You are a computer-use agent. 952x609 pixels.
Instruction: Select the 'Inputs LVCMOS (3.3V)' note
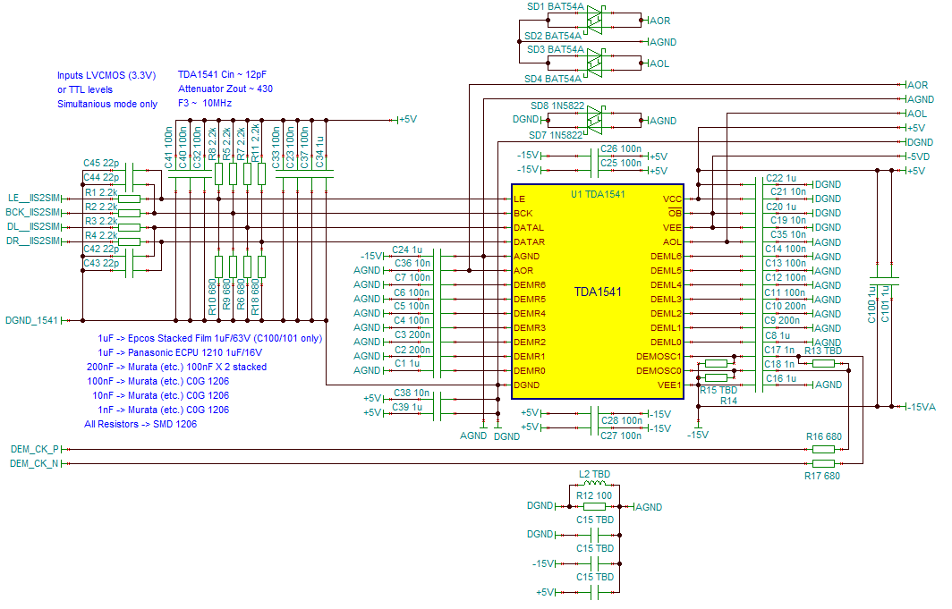106,75
